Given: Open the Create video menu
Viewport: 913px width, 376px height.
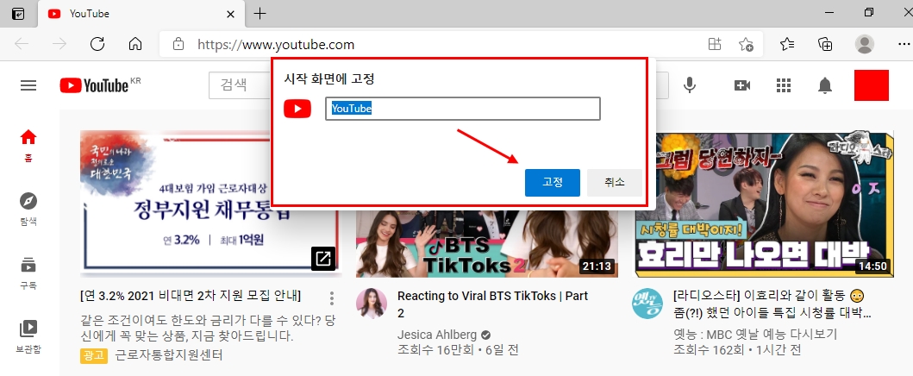Looking at the screenshot, I should click(741, 85).
